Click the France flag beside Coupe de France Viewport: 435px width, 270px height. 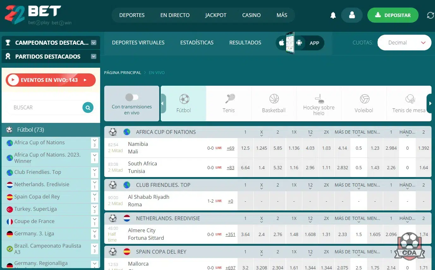[x=10, y=221]
